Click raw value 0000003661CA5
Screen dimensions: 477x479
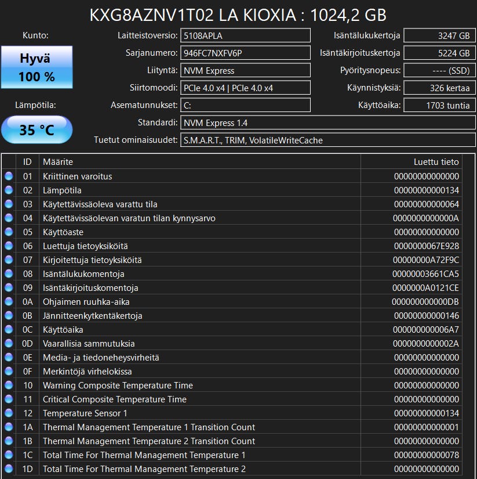[426, 273]
